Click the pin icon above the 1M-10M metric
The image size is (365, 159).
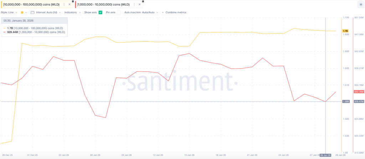point(143,1)
